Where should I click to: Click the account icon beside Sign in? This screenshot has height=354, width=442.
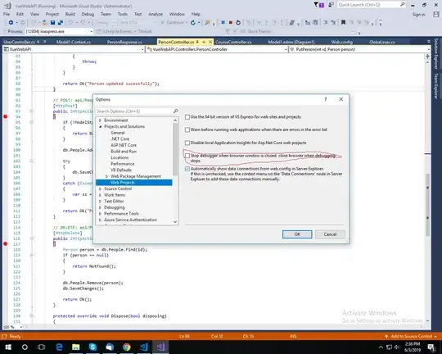[x=435, y=15]
